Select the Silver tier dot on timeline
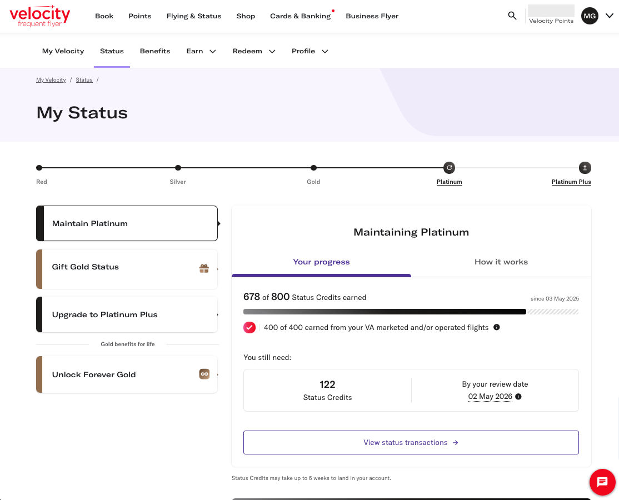 178,168
